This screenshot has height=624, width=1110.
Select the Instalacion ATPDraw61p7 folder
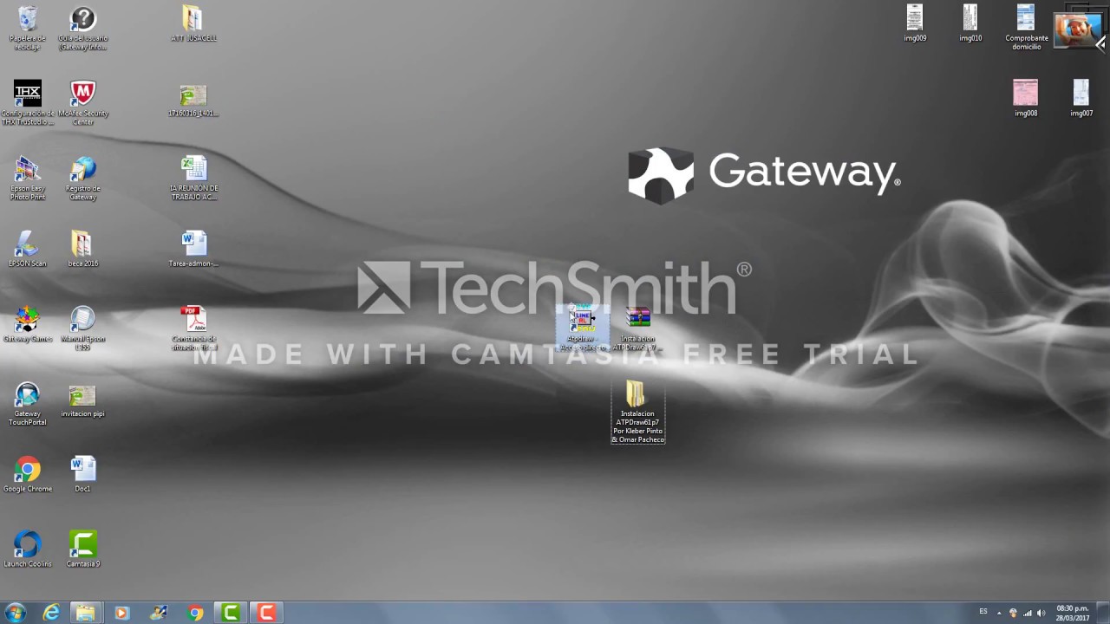(638, 413)
